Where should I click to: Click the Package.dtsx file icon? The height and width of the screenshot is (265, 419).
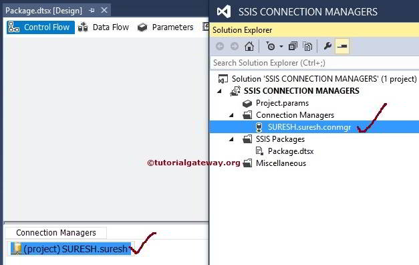pos(259,151)
